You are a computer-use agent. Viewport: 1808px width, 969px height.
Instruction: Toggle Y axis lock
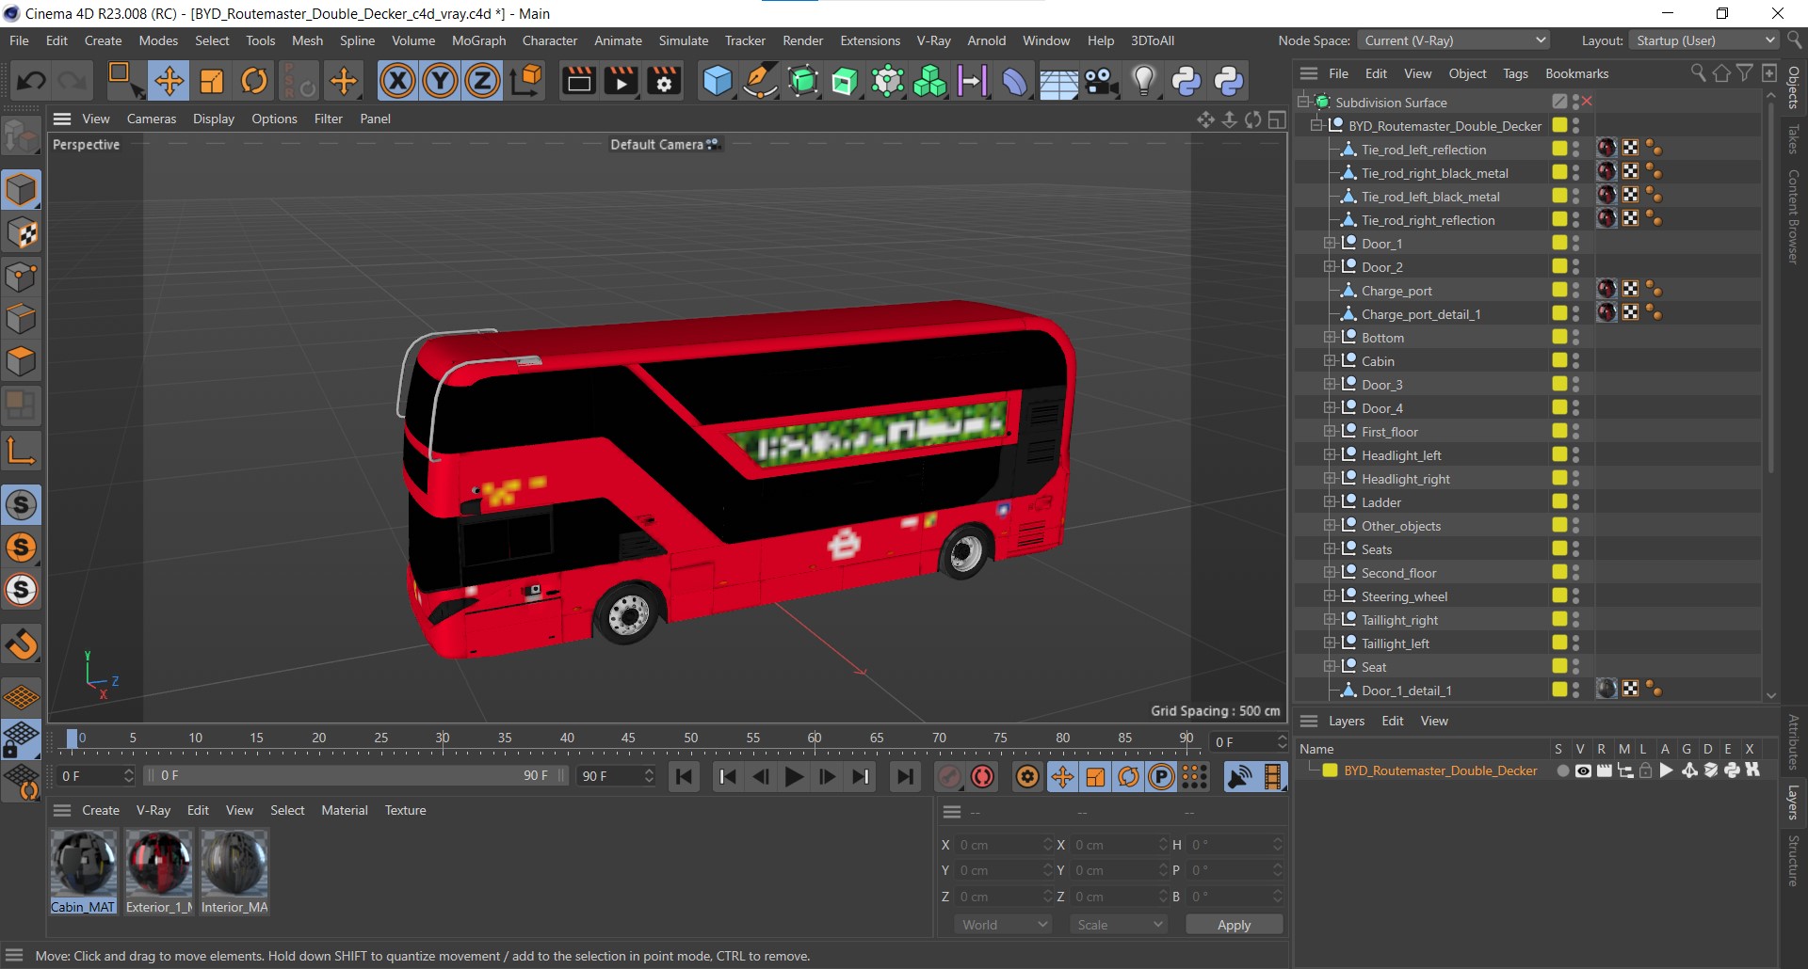tap(440, 81)
